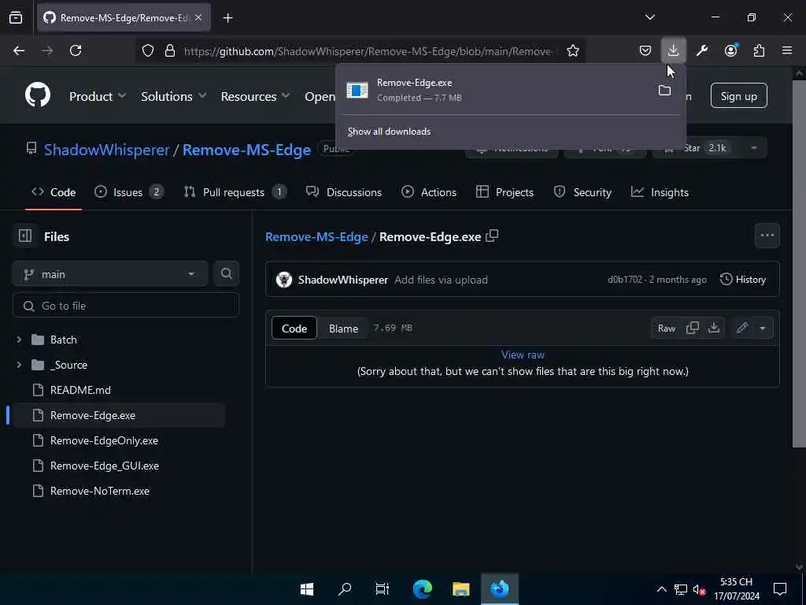Screen dimensions: 806x605
Task: Show Remove-Edge.exe download in containing folder
Action: click(664, 91)
